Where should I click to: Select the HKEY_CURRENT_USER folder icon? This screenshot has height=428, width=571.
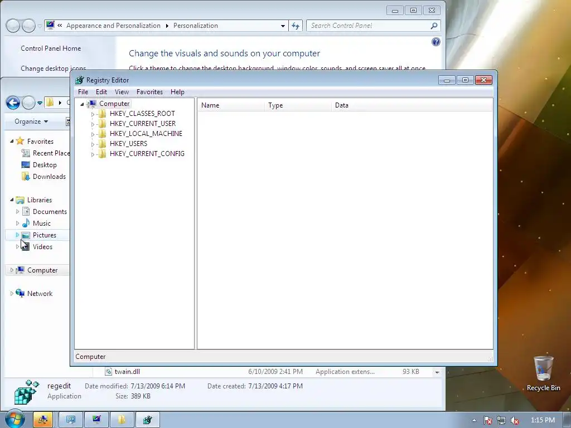(x=103, y=123)
